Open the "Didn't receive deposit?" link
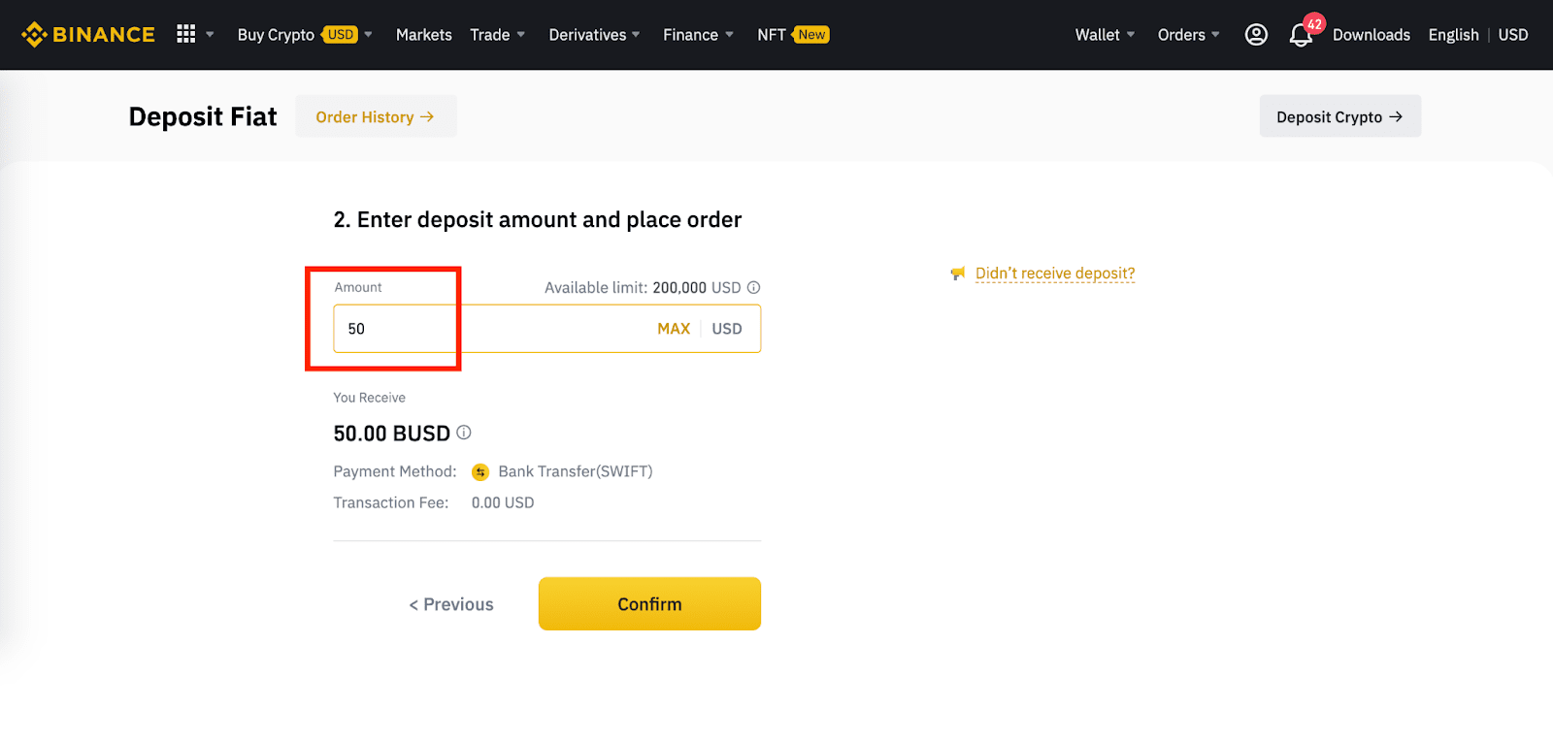This screenshot has width=1553, height=741. 1055,274
